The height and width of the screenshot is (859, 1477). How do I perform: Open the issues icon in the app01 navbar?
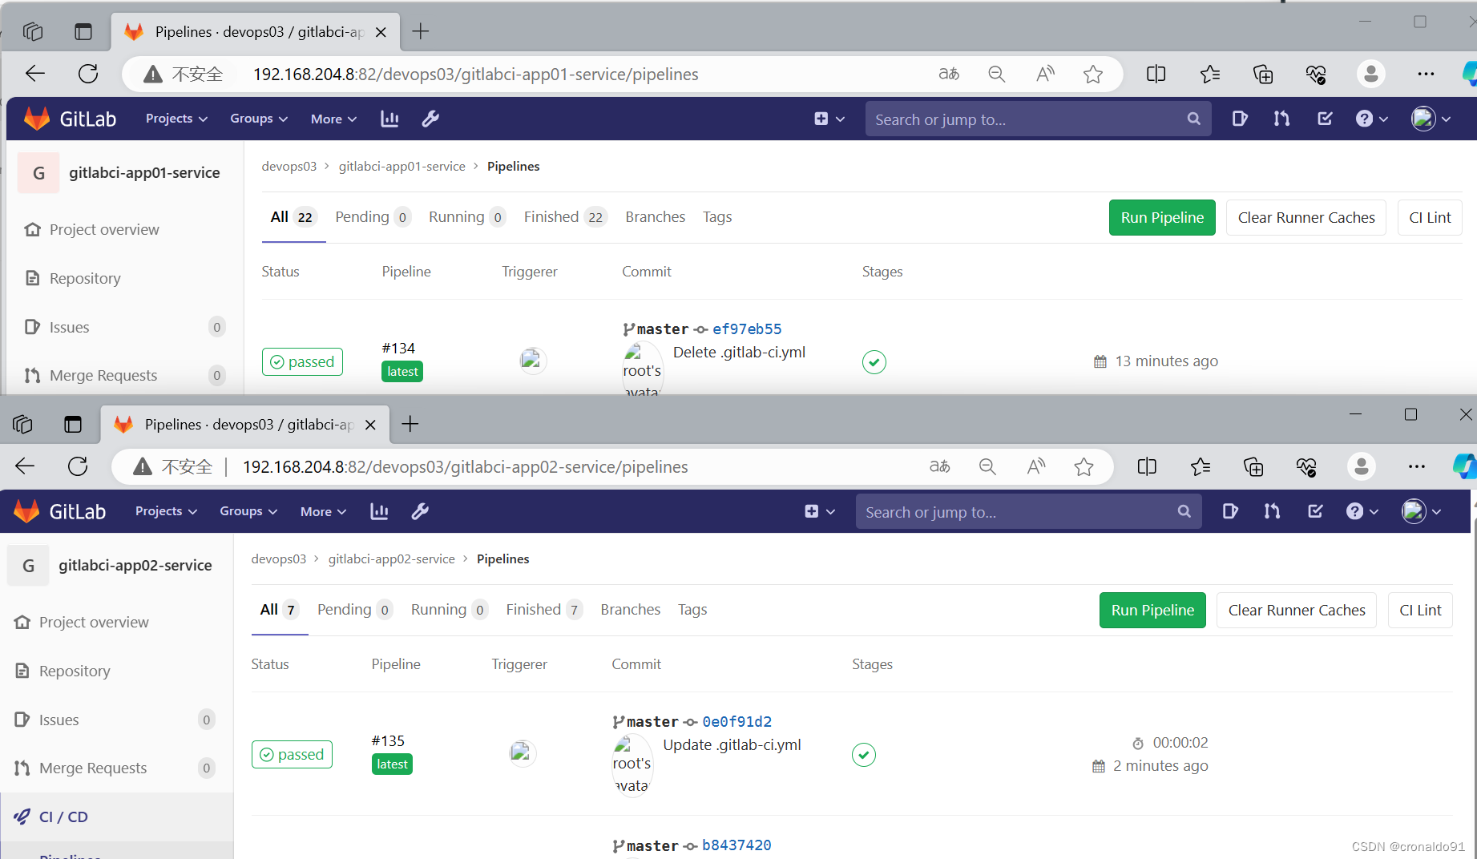pyautogui.click(x=1240, y=119)
